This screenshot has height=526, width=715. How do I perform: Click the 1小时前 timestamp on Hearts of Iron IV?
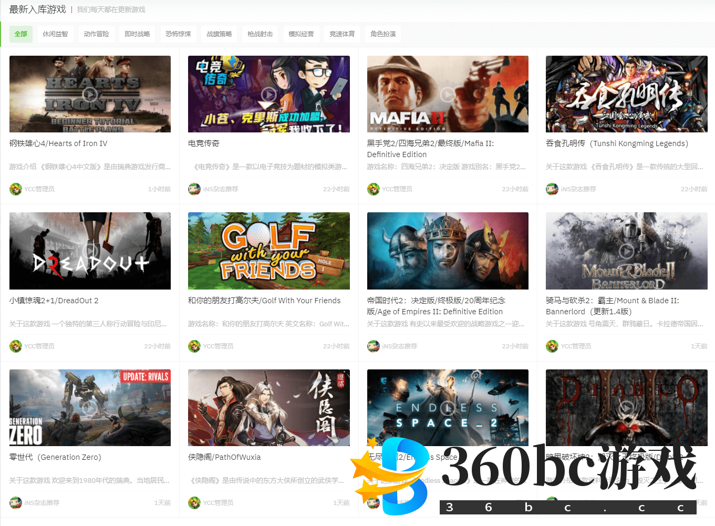[159, 189]
